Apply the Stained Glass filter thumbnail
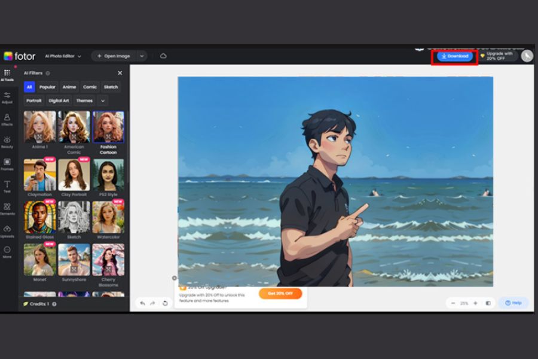Image resolution: width=538 pixels, height=359 pixels. (x=39, y=217)
